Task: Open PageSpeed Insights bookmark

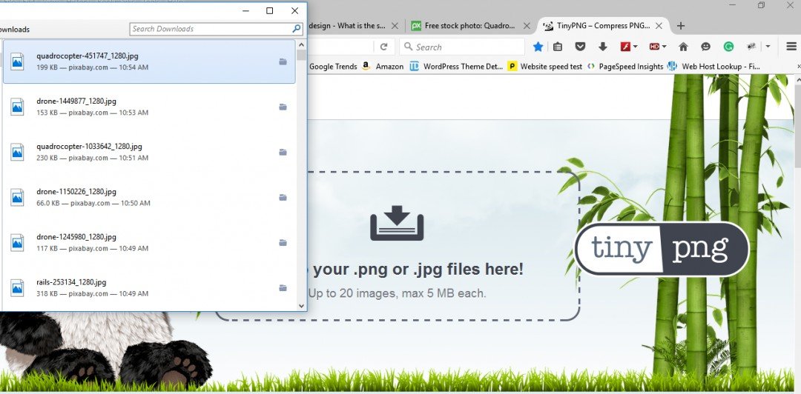Action: pos(625,67)
